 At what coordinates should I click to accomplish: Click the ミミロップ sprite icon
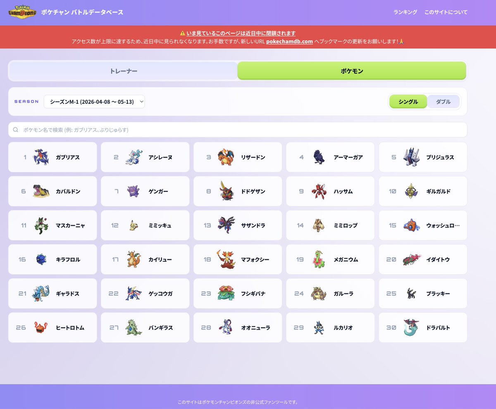(319, 225)
